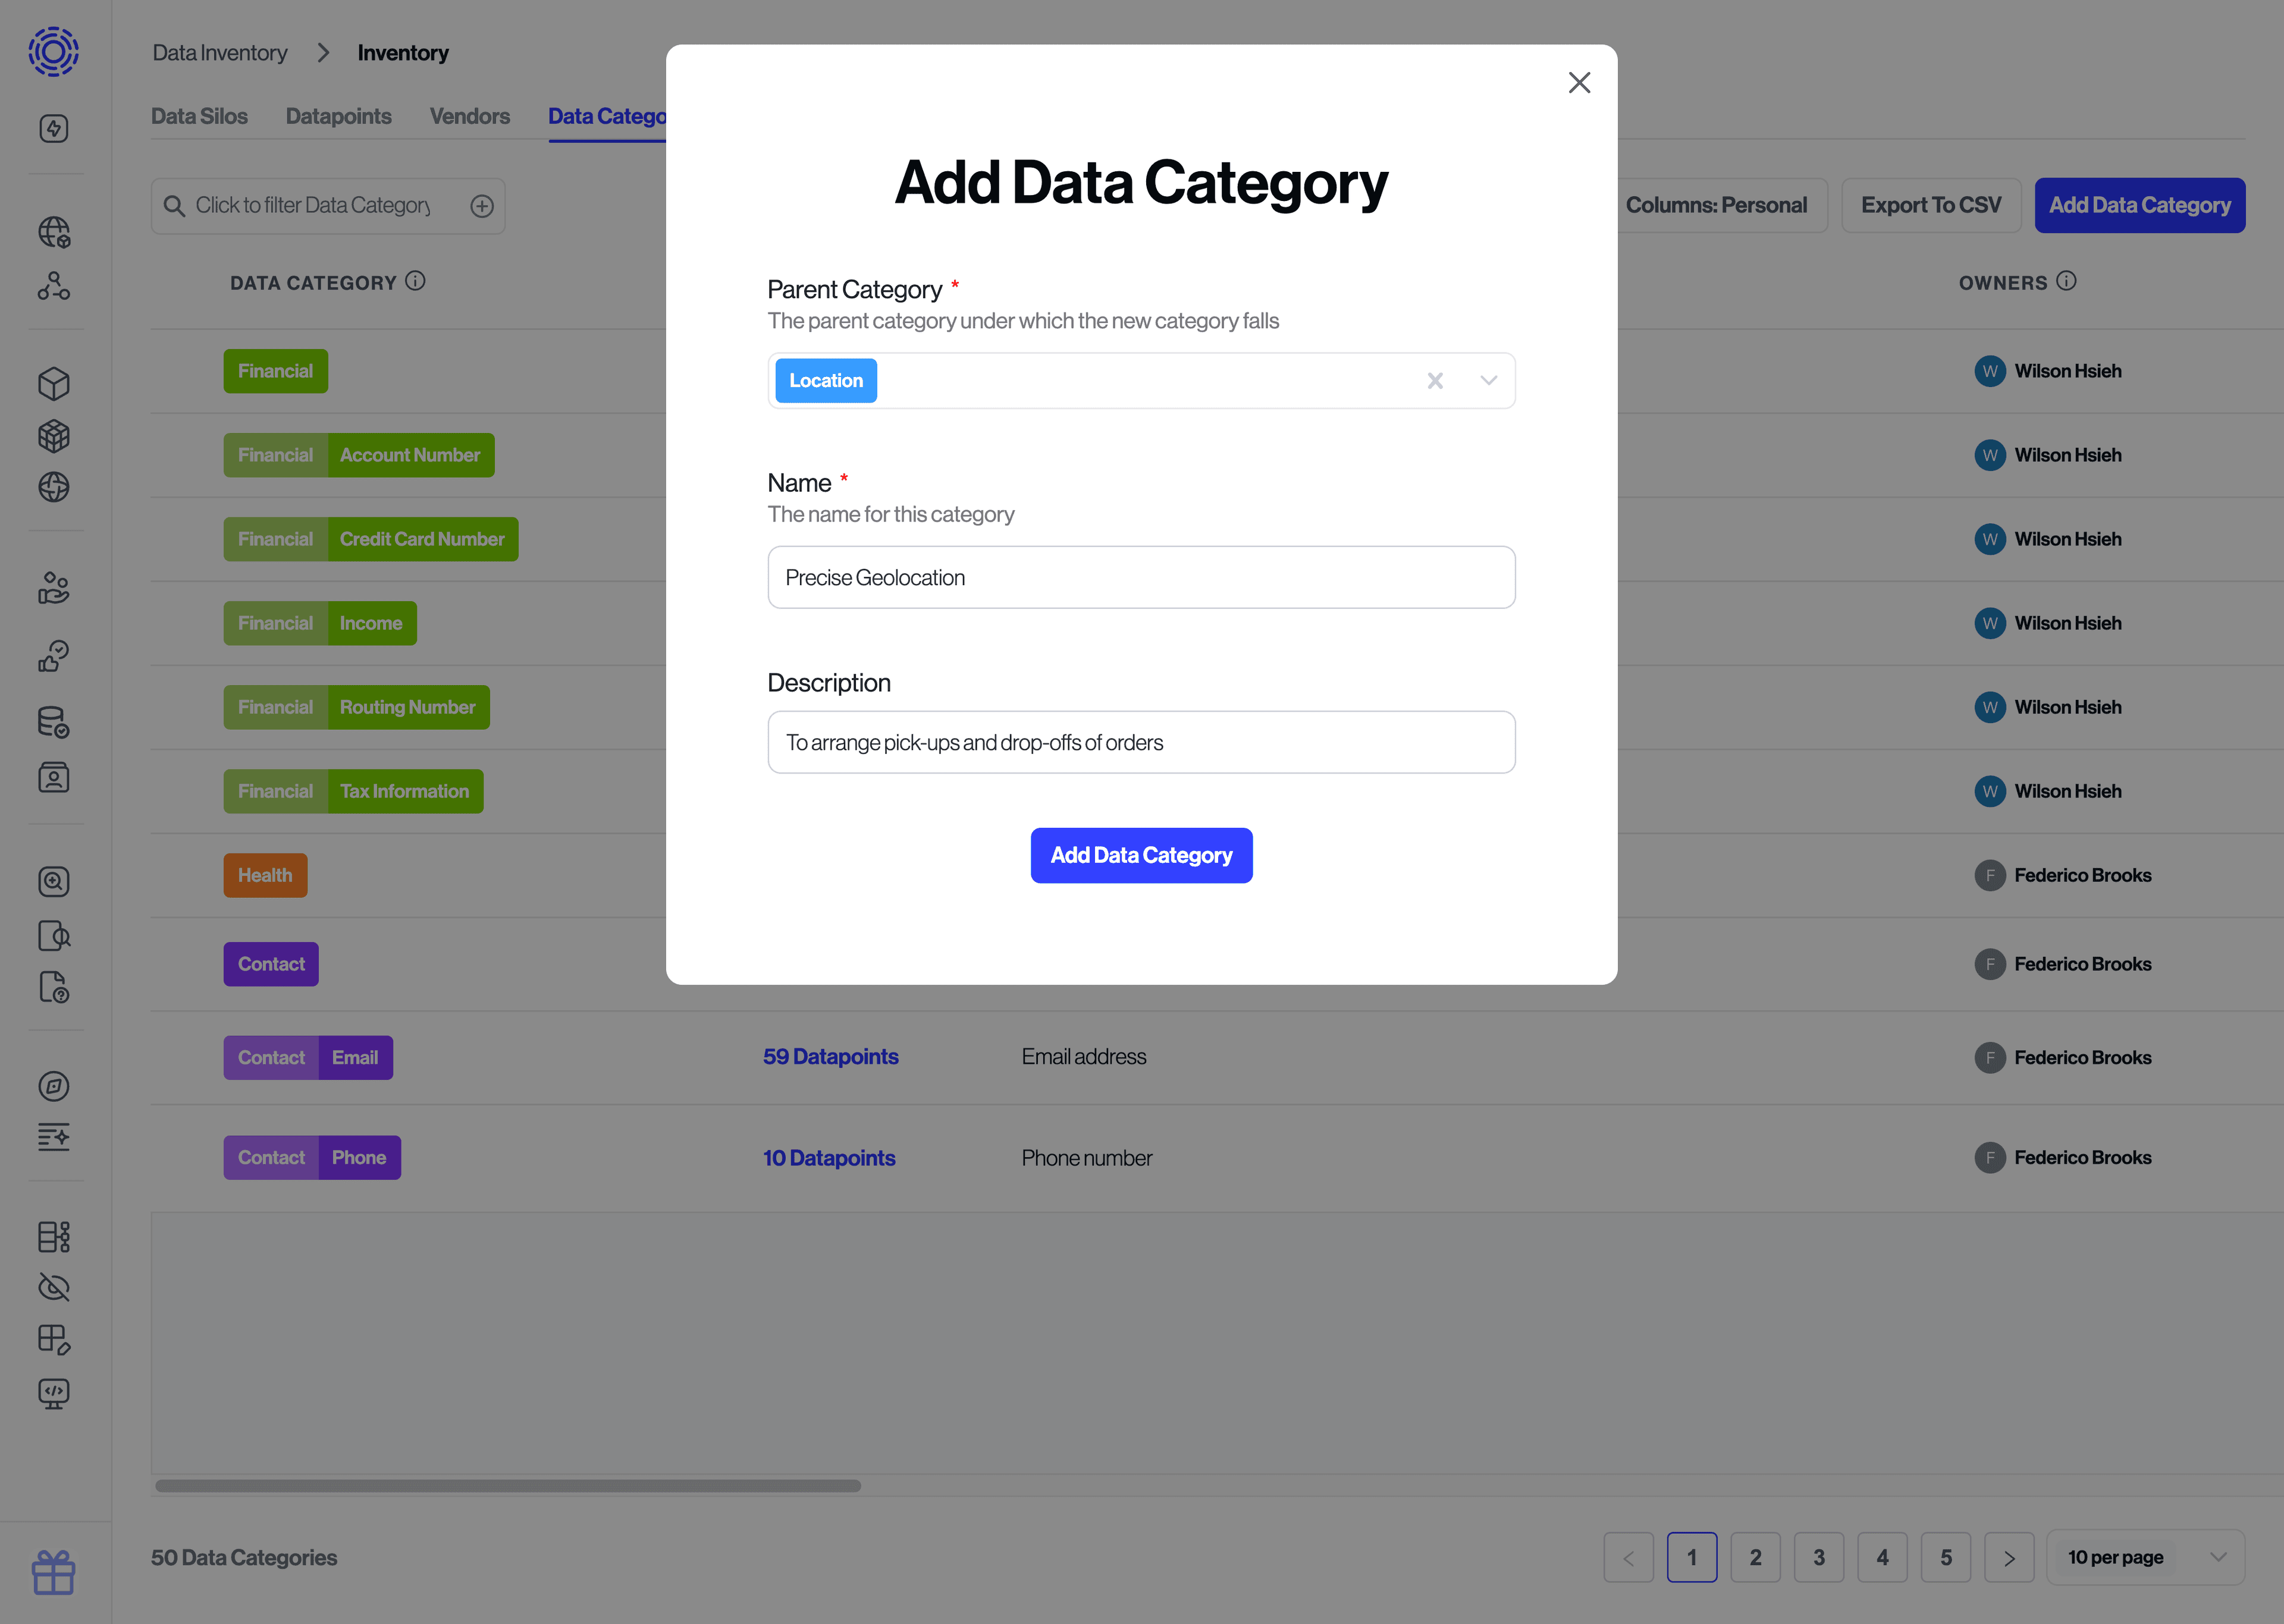
Task: Click the network nodes sidebar icon
Action: pos(54,287)
